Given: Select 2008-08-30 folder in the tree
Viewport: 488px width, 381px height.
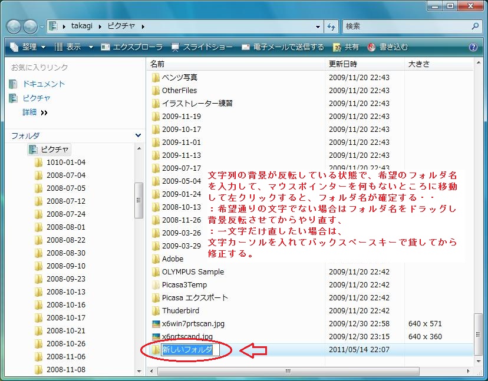Looking at the screenshot, I should pos(65,253).
